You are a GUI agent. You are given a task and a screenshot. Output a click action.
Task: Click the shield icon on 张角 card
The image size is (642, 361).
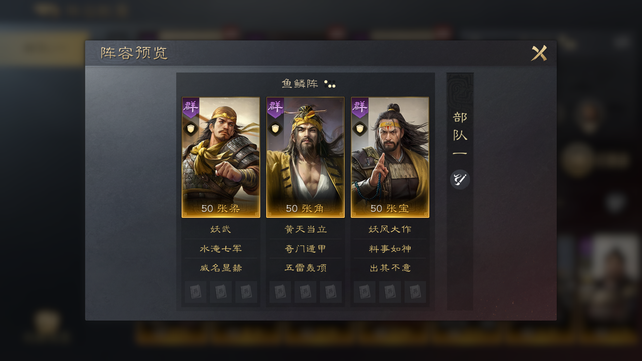pos(276,129)
